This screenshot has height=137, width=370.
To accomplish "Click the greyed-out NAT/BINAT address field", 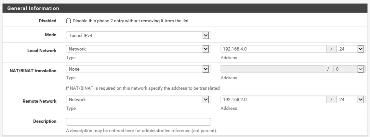I will point(273,69).
